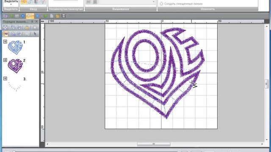Select the third tool in Ввод group

36,2
